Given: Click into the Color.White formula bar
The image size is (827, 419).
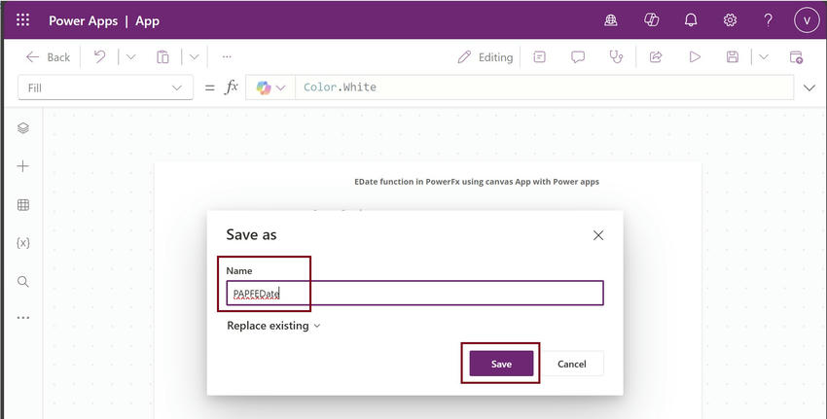Looking at the screenshot, I should (x=544, y=87).
